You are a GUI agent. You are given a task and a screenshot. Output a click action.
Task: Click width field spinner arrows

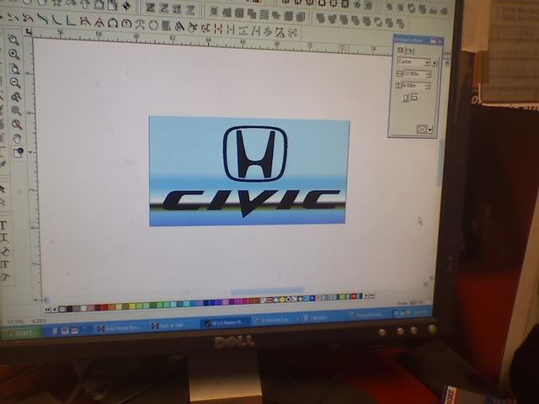pos(429,75)
